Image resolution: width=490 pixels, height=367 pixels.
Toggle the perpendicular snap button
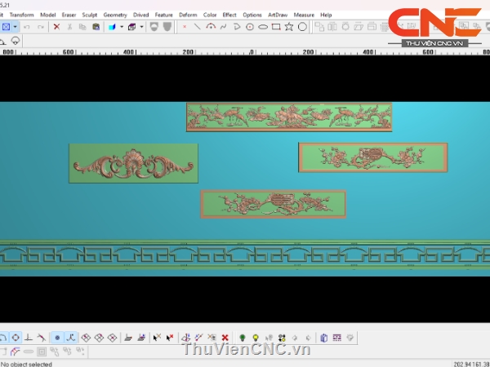29,337
